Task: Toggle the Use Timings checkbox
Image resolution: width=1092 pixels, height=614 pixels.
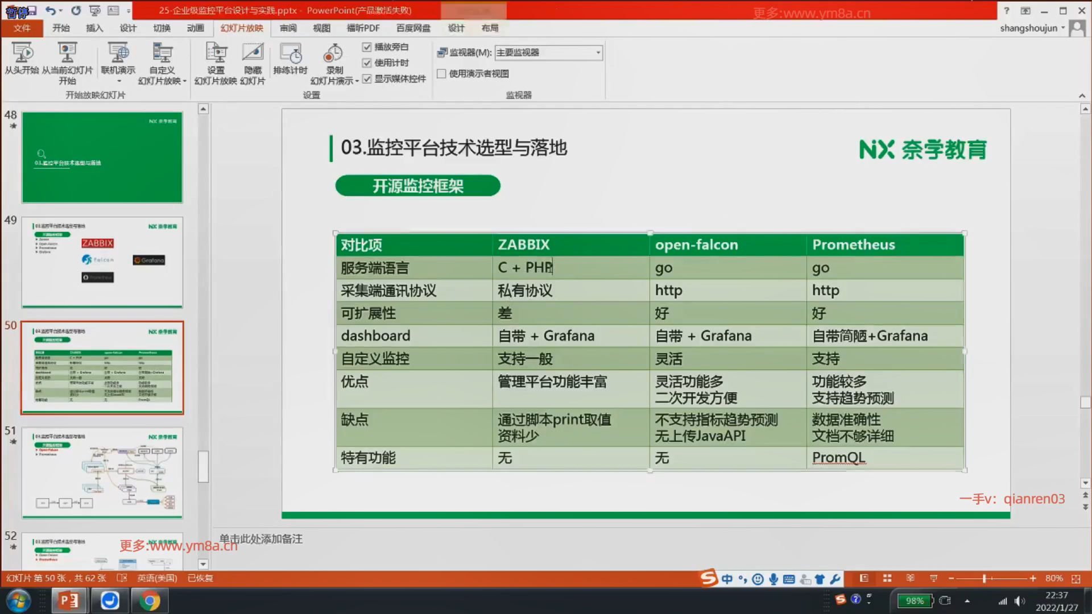Action: [367, 63]
